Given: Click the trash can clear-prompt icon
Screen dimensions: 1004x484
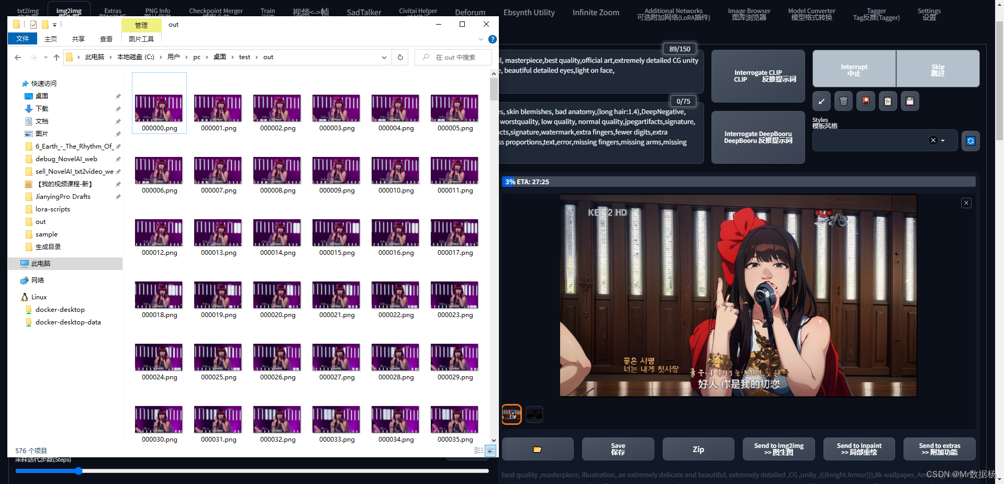Looking at the screenshot, I should click(843, 102).
